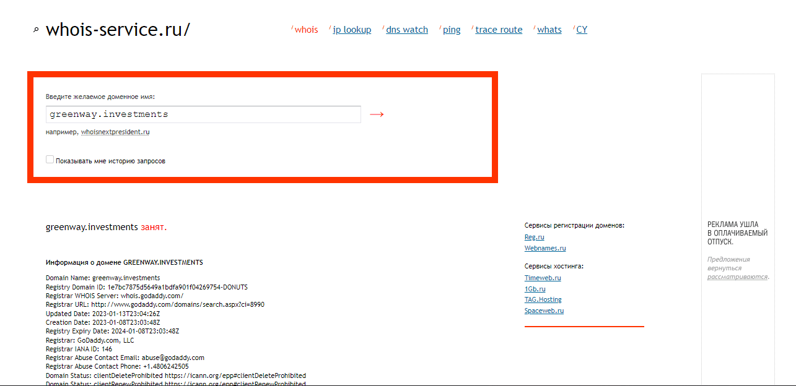796x386 pixels.
Task: Switch to ip lookup tool
Action: pyautogui.click(x=352, y=30)
